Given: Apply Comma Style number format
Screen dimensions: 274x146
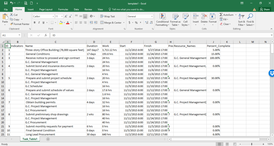Looking at the screenshot, I should (x=140, y=23).
